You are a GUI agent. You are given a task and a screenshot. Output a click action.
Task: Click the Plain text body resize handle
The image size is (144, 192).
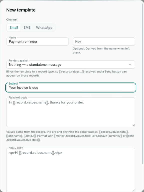pos(133,125)
